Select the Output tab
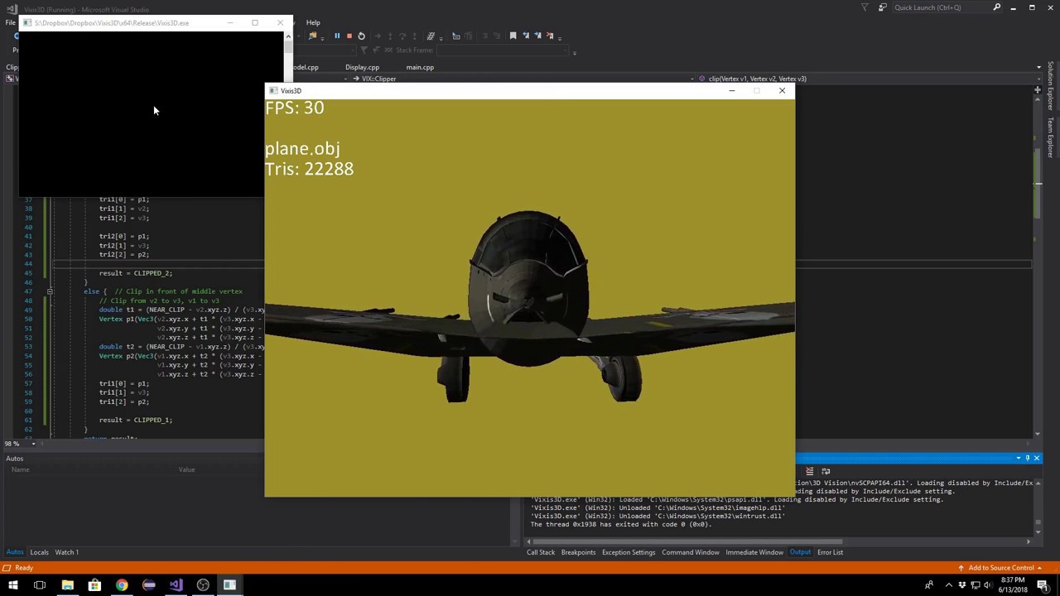 [800, 552]
